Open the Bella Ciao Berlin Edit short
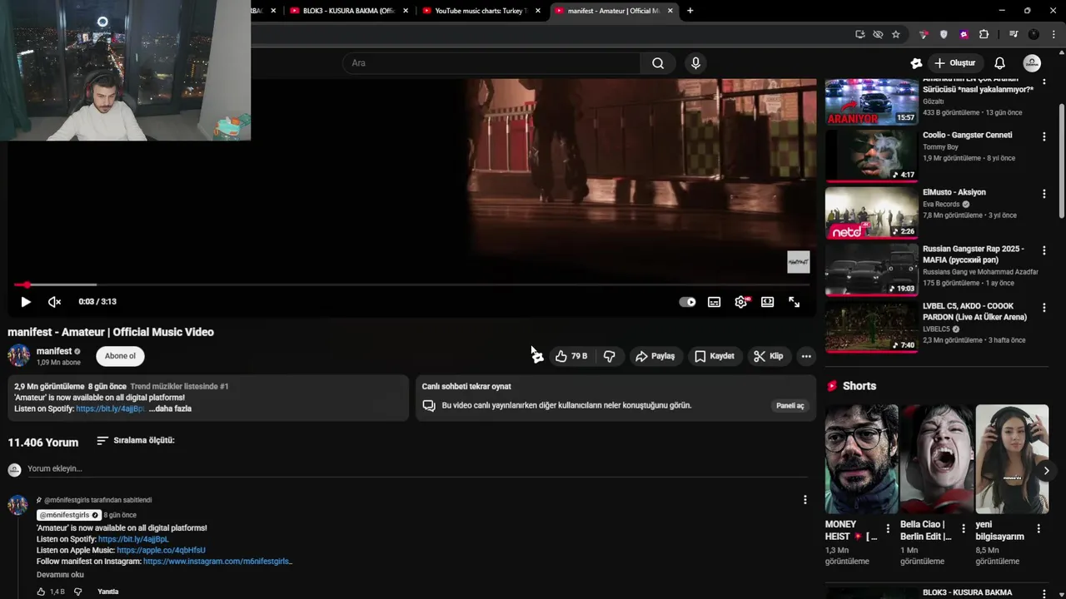1066x599 pixels. click(936, 459)
